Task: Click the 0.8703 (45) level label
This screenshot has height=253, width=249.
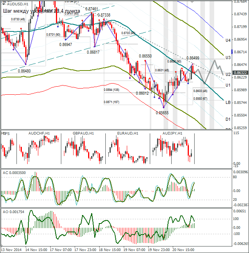Action: click(128, 33)
